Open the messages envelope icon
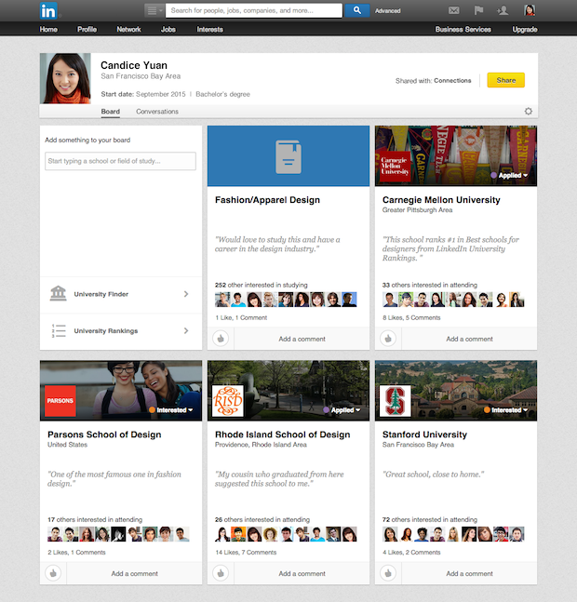This screenshot has width=577, height=602. click(454, 10)
